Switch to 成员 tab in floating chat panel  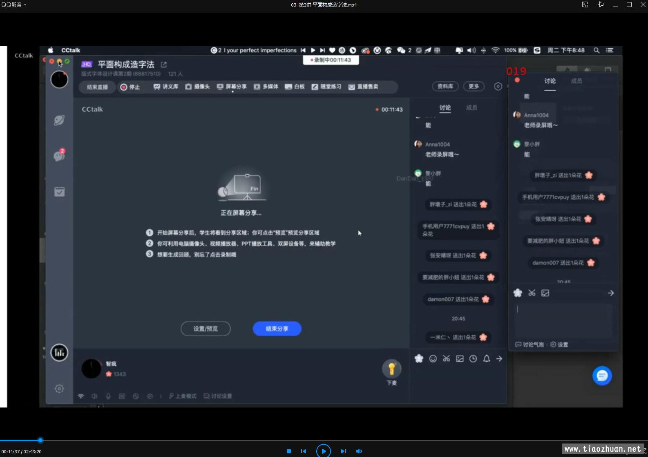click(x=576, y=81)
